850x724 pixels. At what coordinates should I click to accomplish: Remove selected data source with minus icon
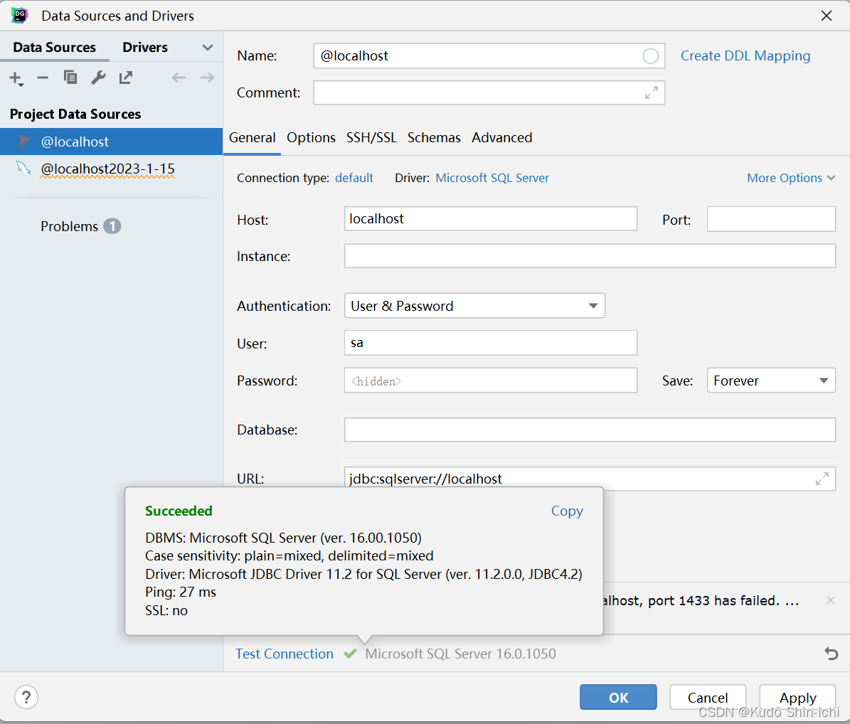click(x=42, y=78)
